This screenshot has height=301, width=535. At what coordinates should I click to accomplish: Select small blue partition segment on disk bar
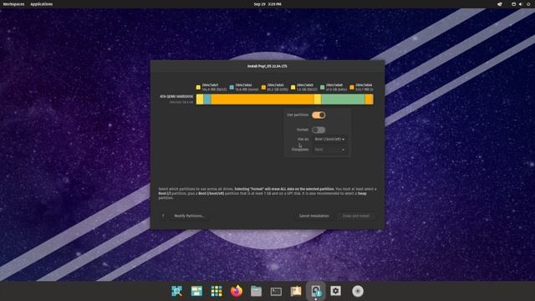[207, 99]
